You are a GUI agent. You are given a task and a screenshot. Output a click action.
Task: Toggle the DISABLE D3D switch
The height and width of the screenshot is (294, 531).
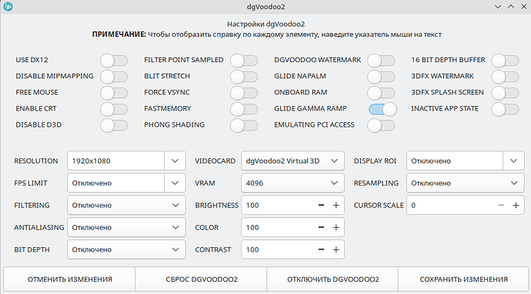tap(114, 125)
